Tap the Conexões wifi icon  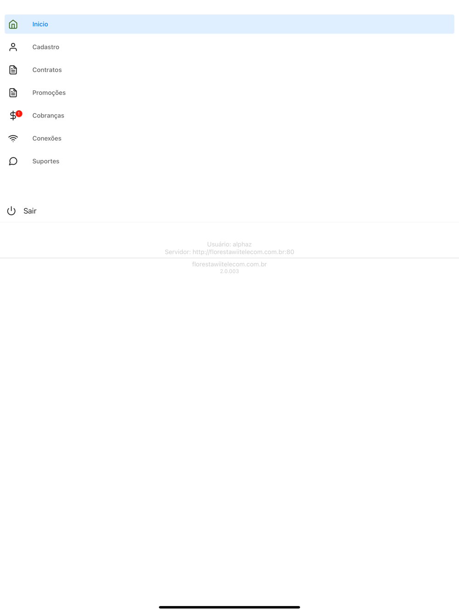pos(13,139)
